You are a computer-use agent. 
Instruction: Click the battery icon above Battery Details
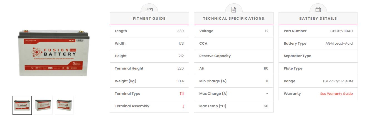coord(318,10)
